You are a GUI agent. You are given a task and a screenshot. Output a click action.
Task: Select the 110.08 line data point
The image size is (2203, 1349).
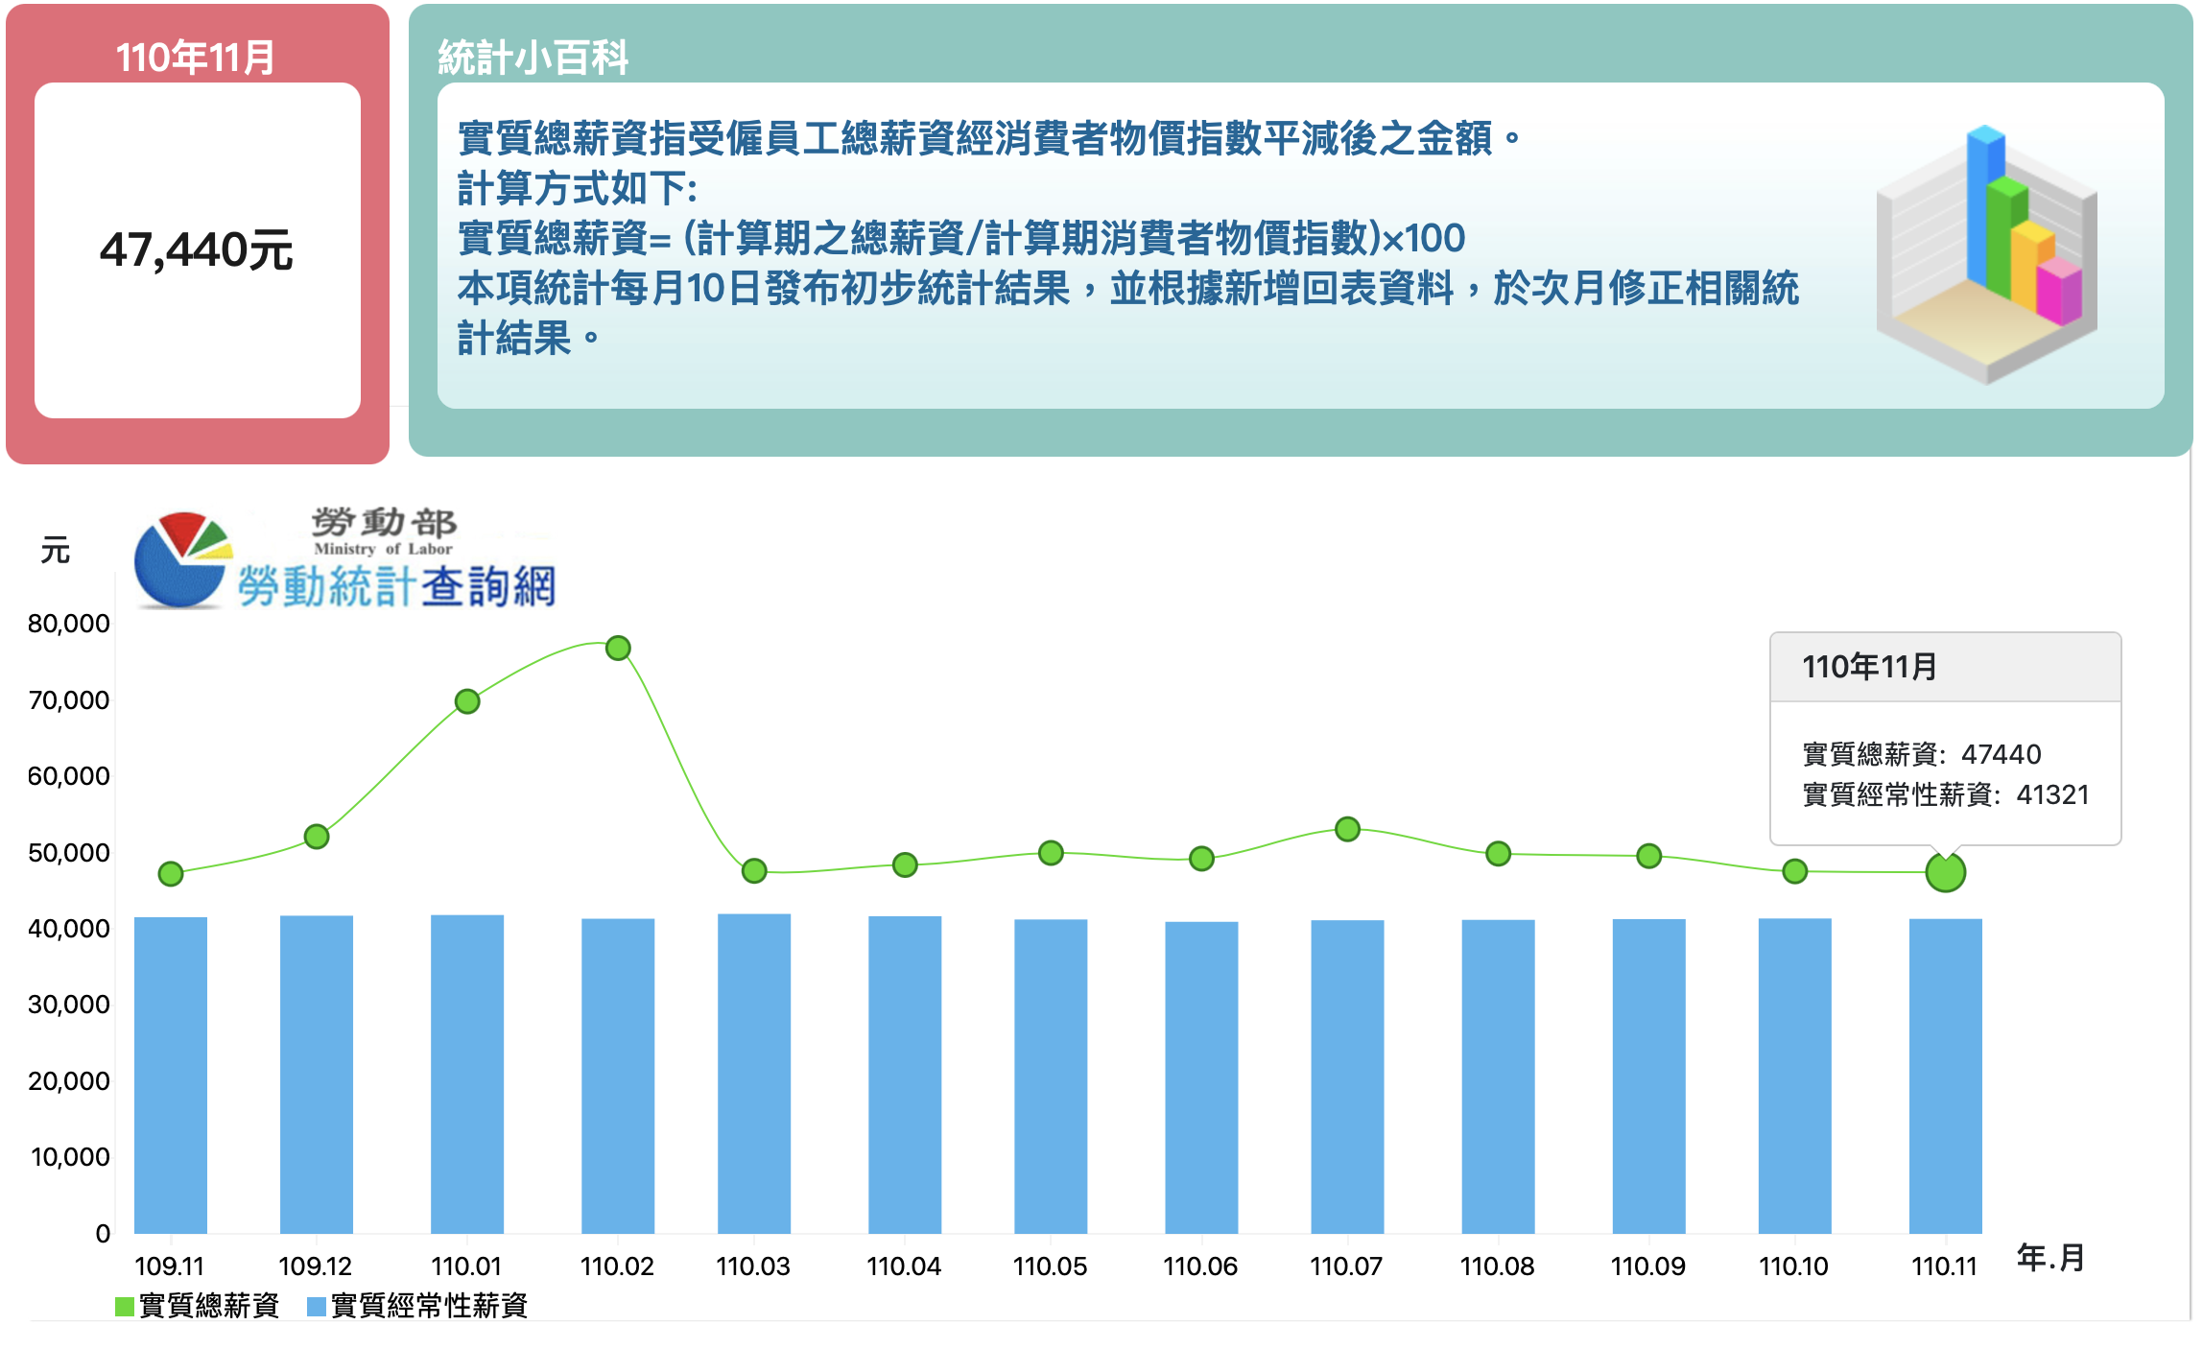click(1498, 854)
